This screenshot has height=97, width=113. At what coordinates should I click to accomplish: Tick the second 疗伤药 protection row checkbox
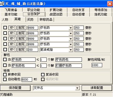(x=5, y=33)
